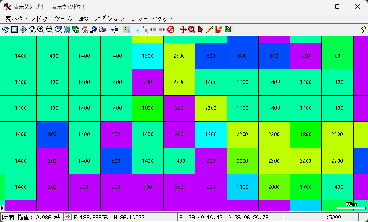368x222 pixels.
Task: Click the redraw (refresh) toolbar icon
Action: click(x=6, y=29)
